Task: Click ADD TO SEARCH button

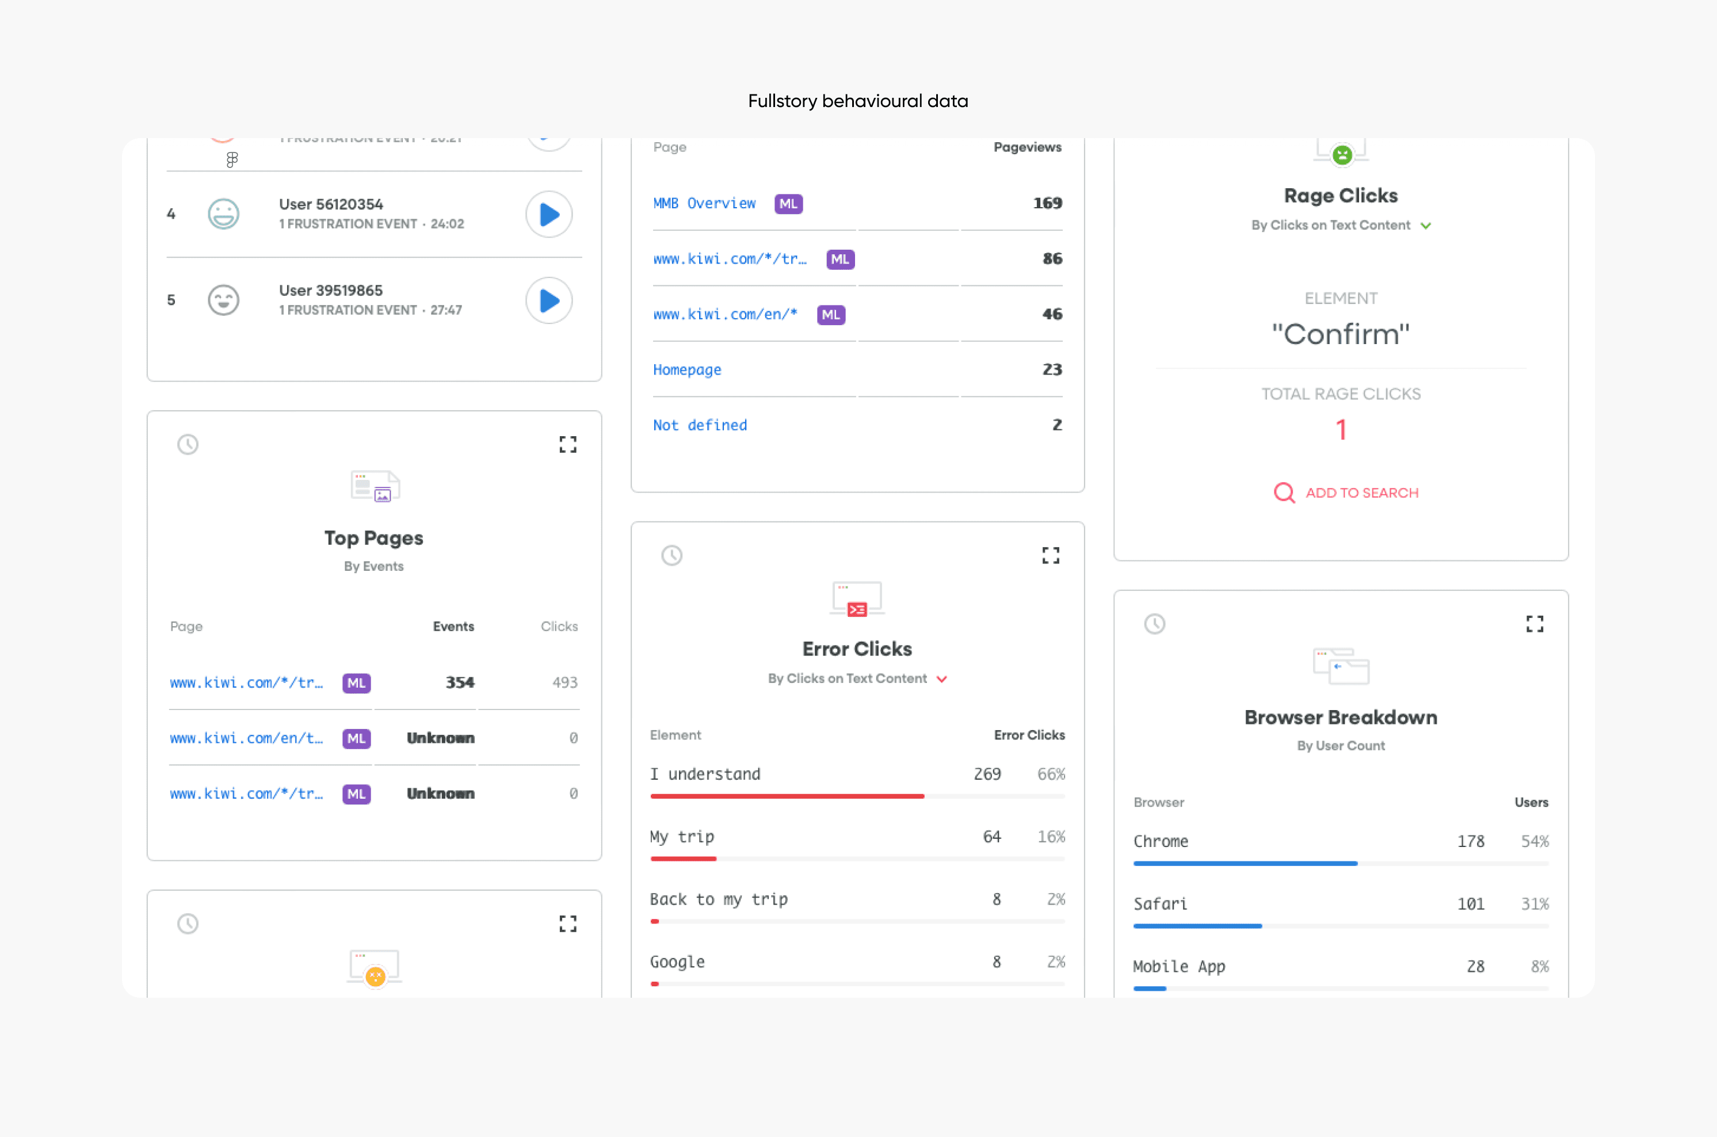Action: pyautogui.click(x=1362, y=493)
